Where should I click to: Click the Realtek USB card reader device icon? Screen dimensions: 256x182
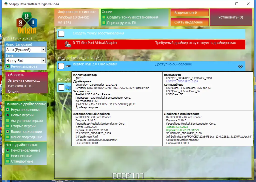point(68,66)
